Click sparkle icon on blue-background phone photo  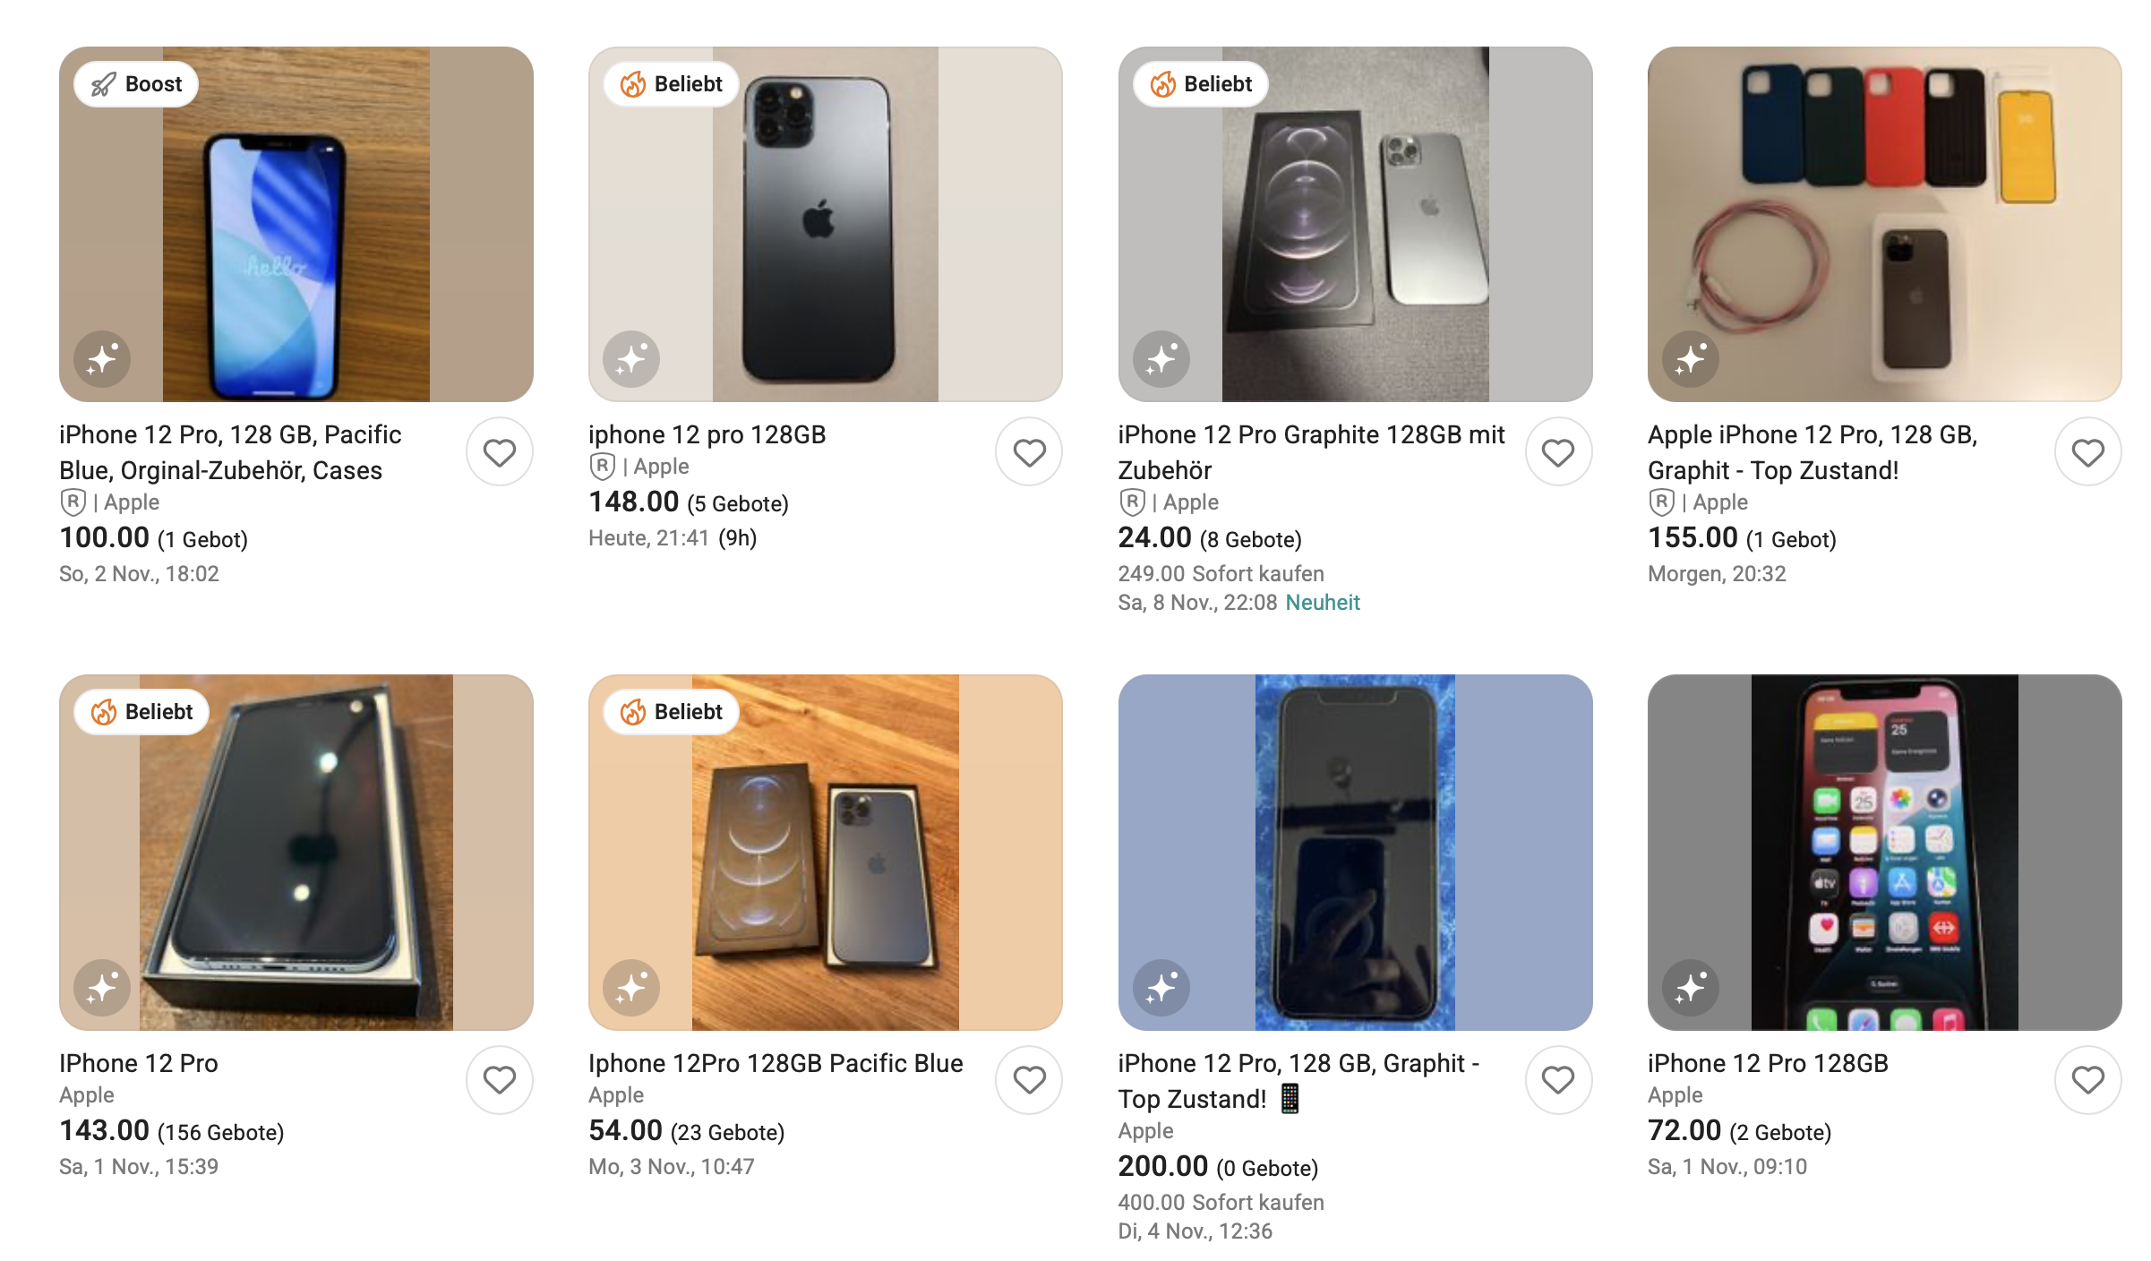pyautogui.click(x=1161, y=988)
